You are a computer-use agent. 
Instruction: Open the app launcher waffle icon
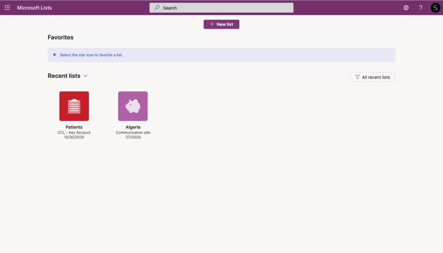[7, 8]
